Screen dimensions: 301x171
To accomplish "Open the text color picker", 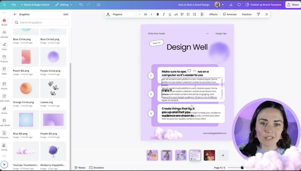I will (x=108, y=14).
